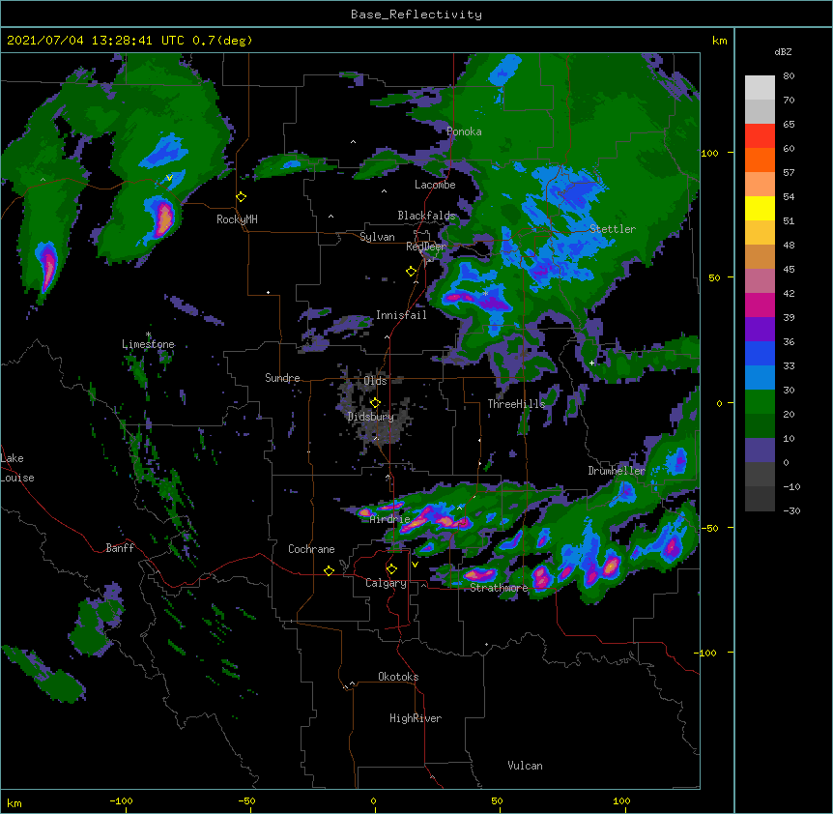Viewport: 833px width, 814px height.
Task: Click the 100 tick on the right axis
Action: pyautogui.click(x=709, y=153)
